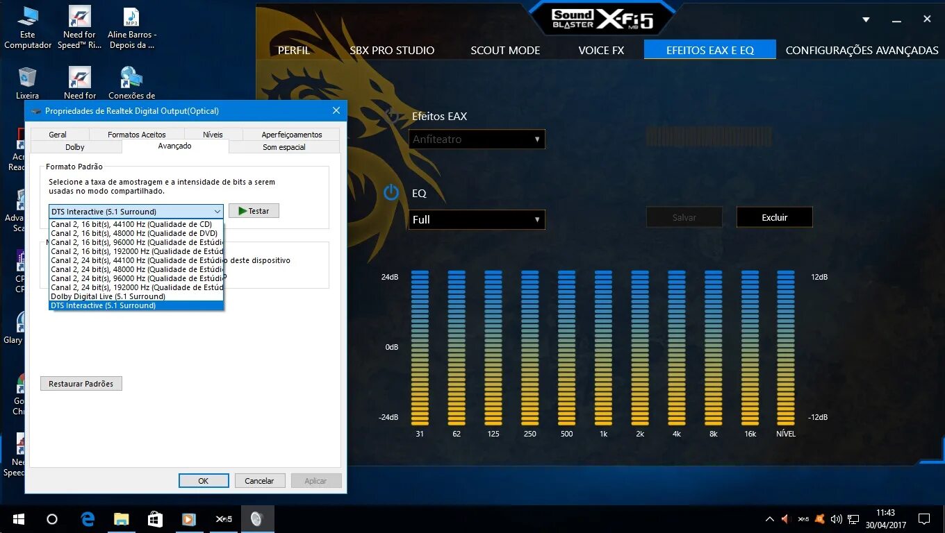Launch Microsoft Edge from taskbar
The image size is (945, 533).
88,519
